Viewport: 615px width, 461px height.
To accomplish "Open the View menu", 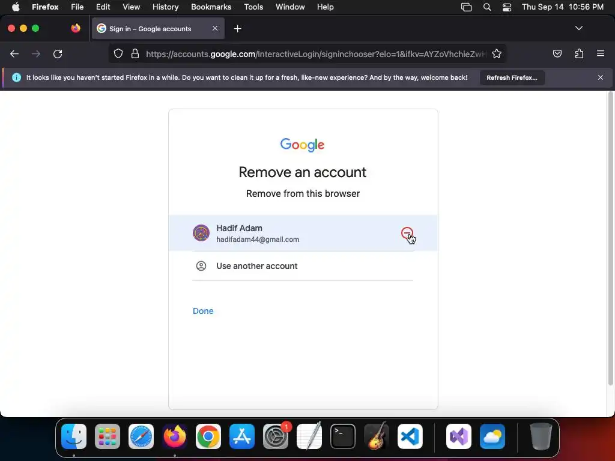I will tap(131, 7).
